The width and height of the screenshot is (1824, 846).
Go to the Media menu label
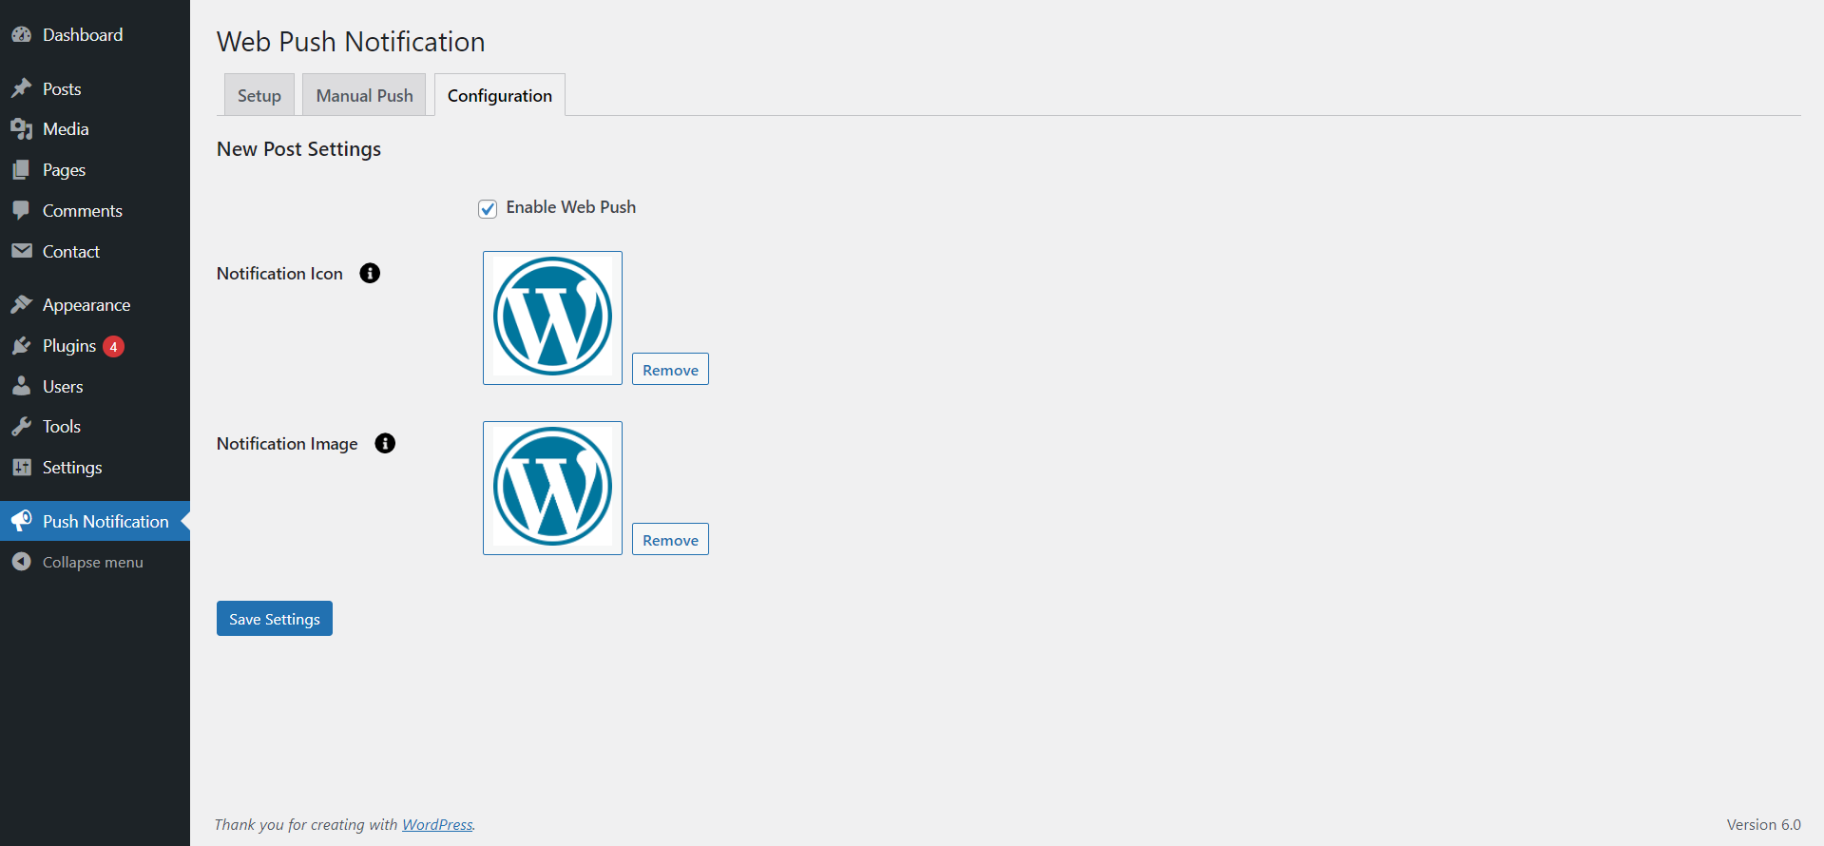coord(66,129)
